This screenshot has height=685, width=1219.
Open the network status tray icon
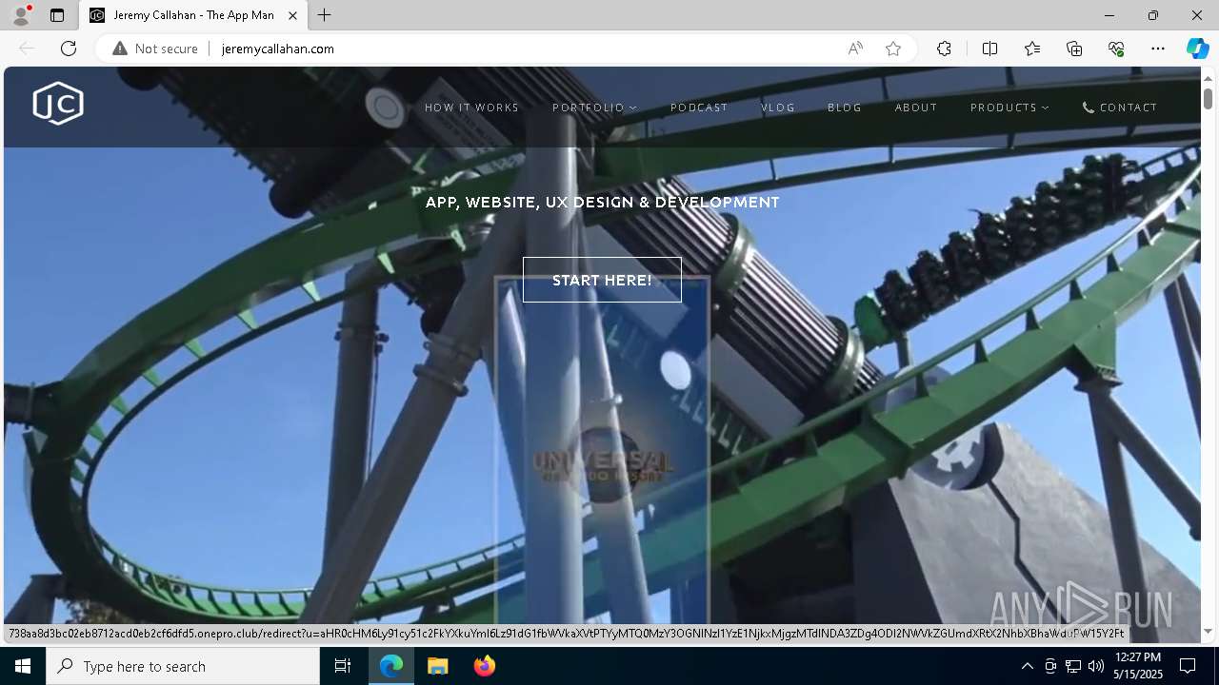tap(1073, 666)
